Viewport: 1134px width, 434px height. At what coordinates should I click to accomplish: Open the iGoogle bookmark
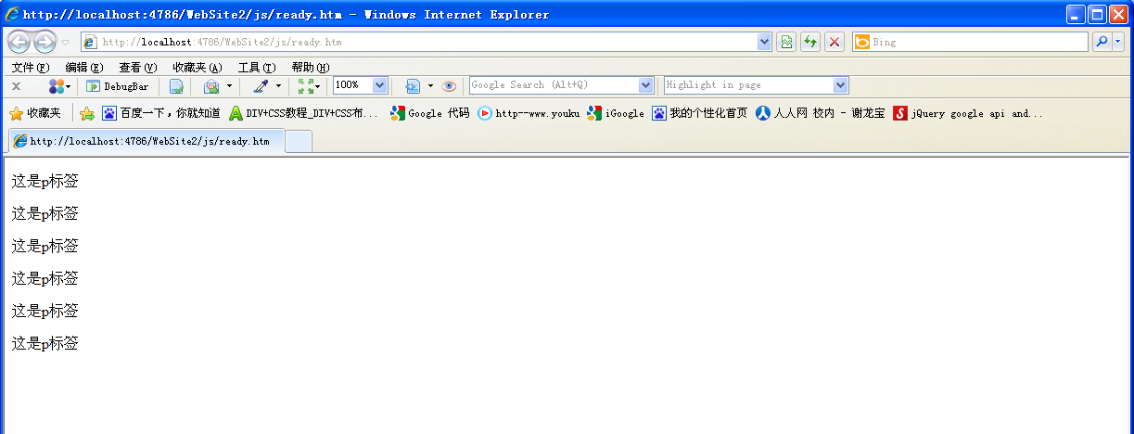click(616, 113)
